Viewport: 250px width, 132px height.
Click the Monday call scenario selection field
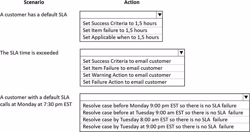click(161, 97)
